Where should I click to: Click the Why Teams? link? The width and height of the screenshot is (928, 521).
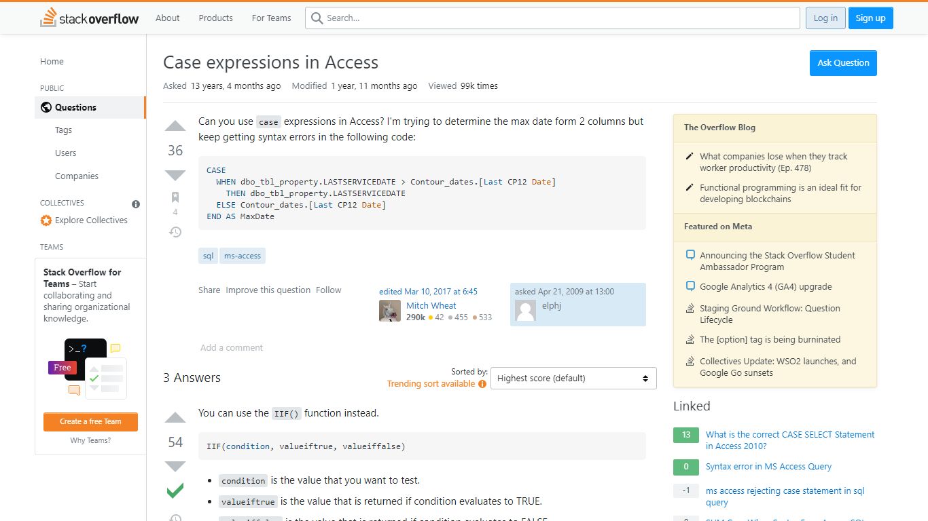click(90, 441)
